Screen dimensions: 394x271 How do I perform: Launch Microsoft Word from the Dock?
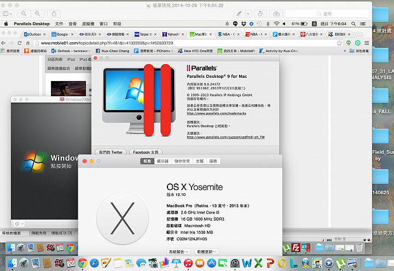pyautogui.click(x=247, y=263)
